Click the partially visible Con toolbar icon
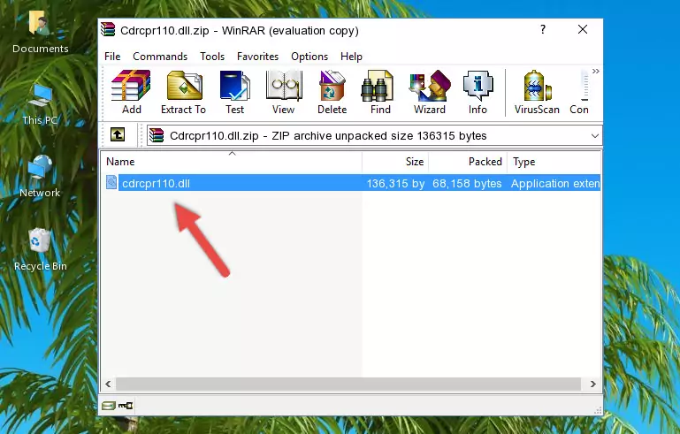The width and height of the screenshot is (680, 434). pyautogui.click(x=579, y=92)
